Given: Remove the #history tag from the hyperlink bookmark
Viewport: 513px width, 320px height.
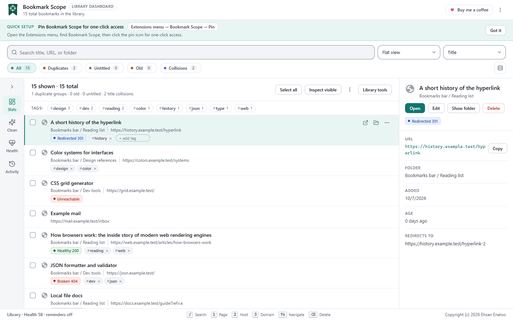Looking at the screenshot, I should [110, 139].
